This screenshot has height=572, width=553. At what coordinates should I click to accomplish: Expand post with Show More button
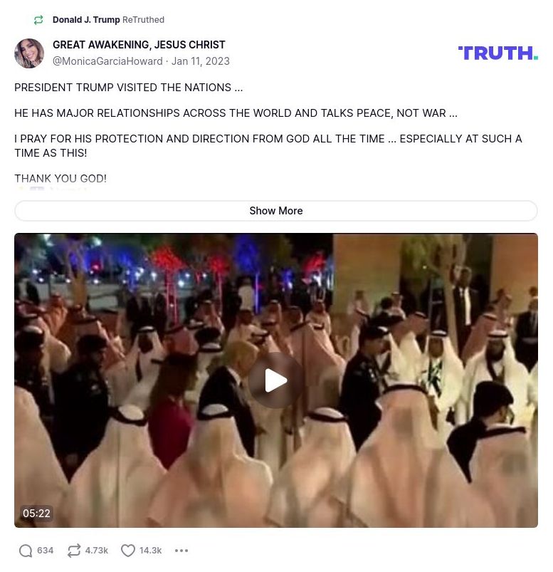(x=276, y=210)
